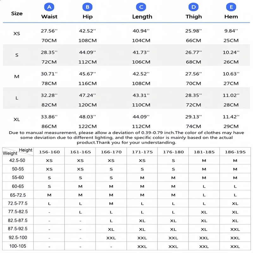
Task: Click the Hem column header
Action: pyautogui.click(x=231, y=16)
